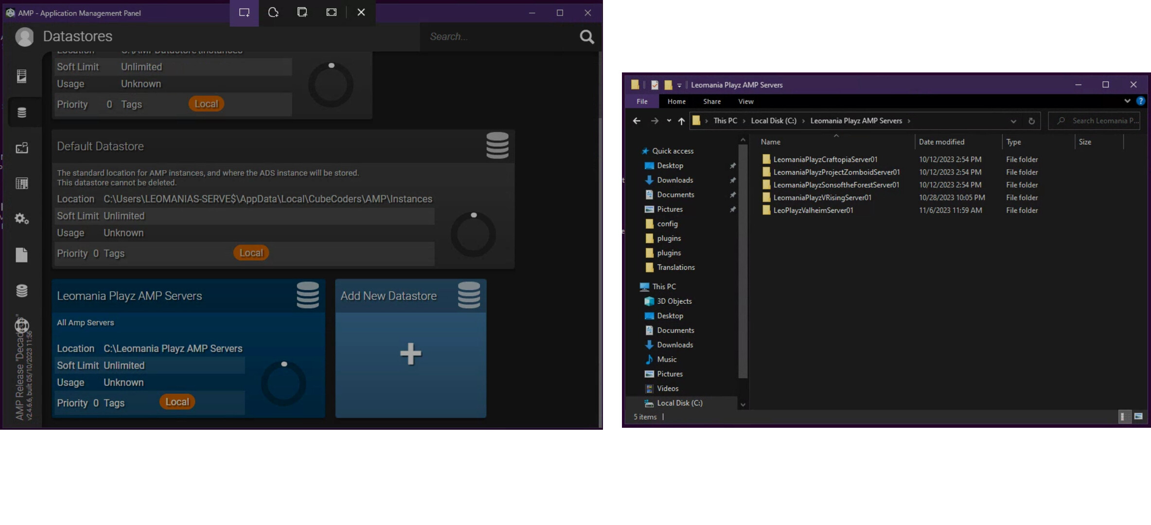The width and height of the screenshot is (1151, 525).
Task: Click the navigation pane scroll down arrow
Action: pyautogui.click(x=743, y=404)
